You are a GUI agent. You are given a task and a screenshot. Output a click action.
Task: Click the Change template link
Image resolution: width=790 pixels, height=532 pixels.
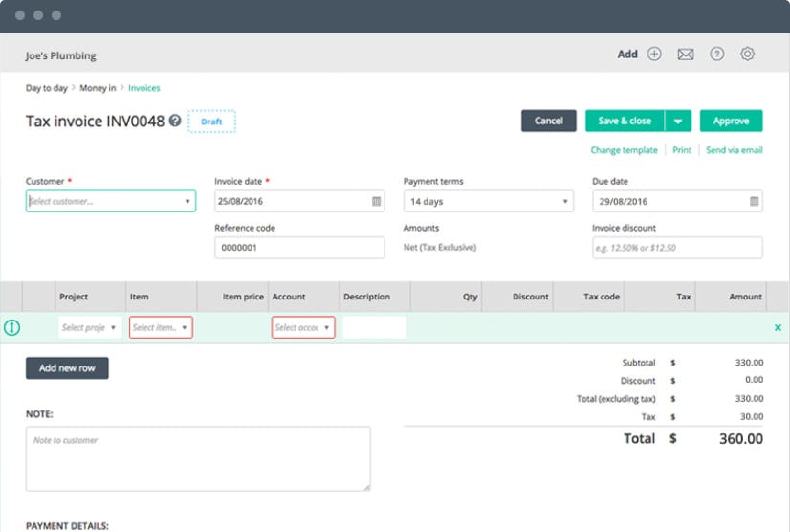(624, 150)
